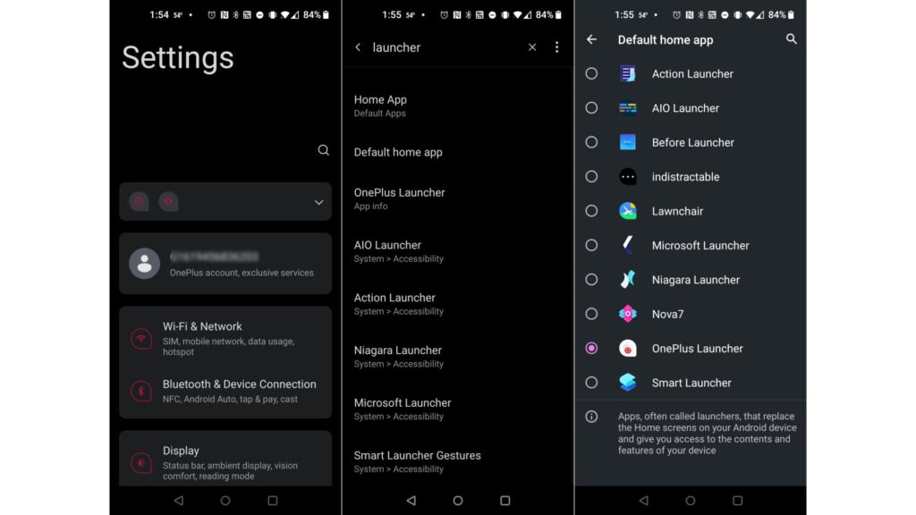This screenshot has height=515, width=916.
Task: Tap the Smart Launcher app icon
Action: point(627,383)
